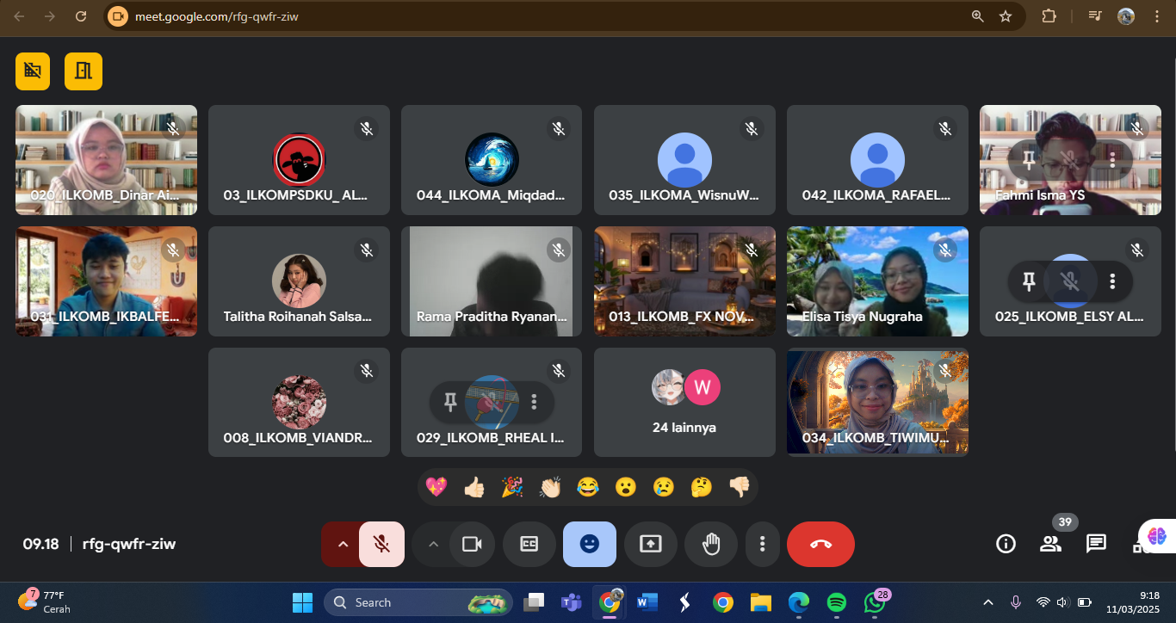Click the raise hand icon

point(710,544)
